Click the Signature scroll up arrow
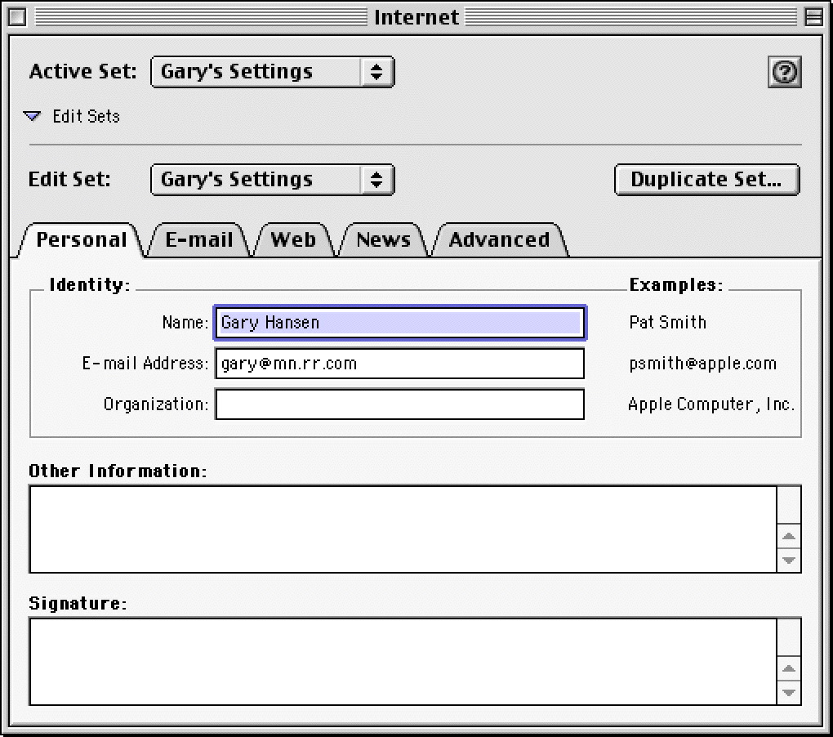Screen dimensions: 833x737 point(789,668)
